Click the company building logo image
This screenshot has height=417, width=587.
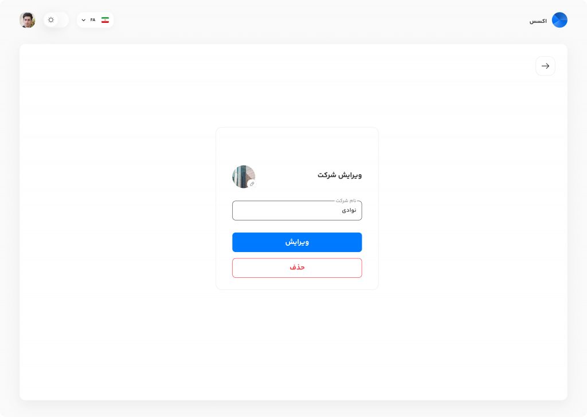point(244,176)
